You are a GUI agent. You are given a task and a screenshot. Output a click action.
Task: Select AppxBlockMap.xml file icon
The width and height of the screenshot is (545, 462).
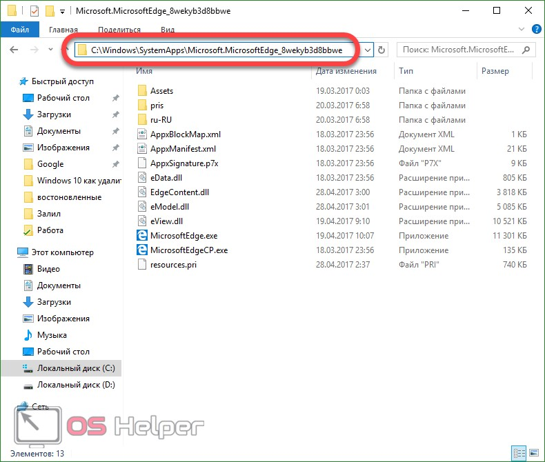point(142,134)
